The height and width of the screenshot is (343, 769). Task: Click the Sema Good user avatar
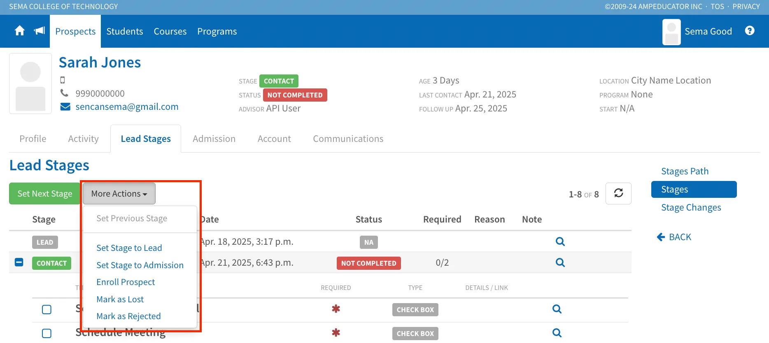click(x=671, y=32)
